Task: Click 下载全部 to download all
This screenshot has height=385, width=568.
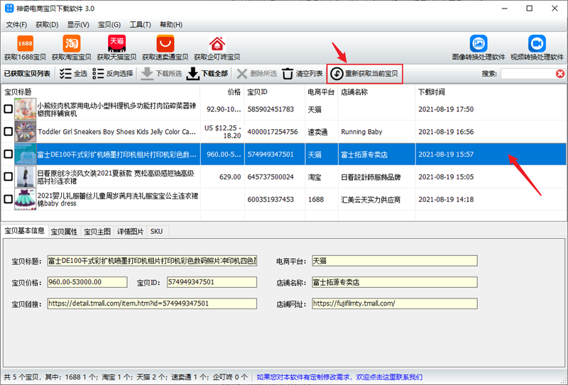Action: [x=207, y=74]
